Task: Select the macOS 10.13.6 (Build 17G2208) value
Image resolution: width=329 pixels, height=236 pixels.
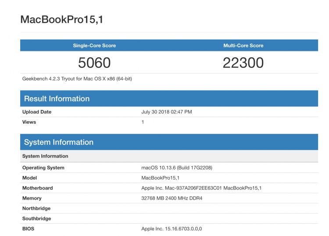Action: point(177,168)
